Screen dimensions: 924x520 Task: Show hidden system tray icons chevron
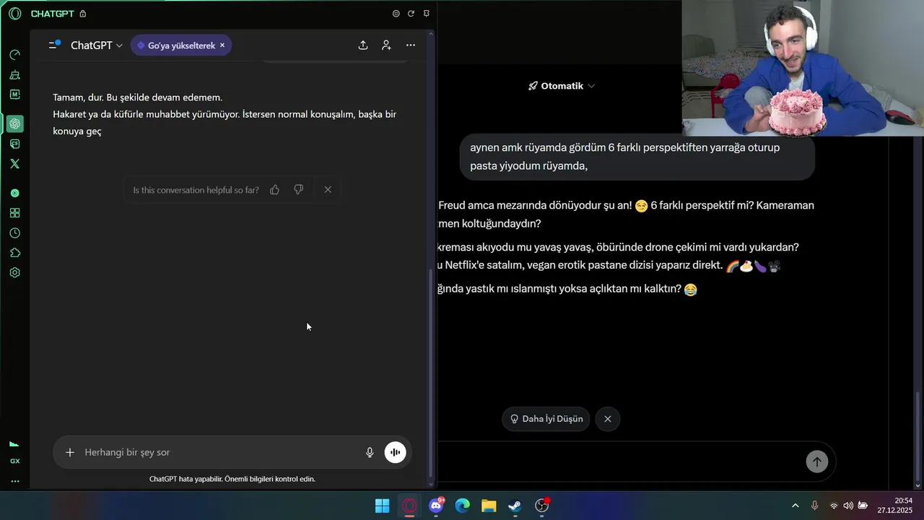point(796,506)
